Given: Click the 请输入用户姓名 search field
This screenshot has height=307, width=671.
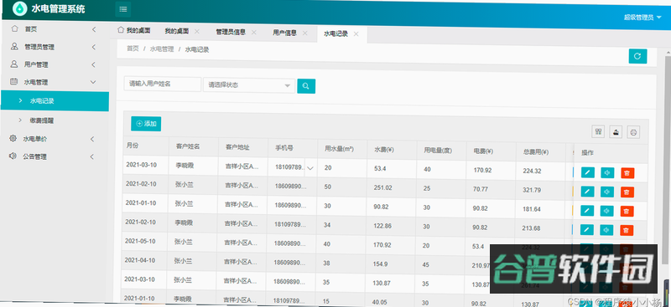Looking at the screenshot, I should coord(163,84).
